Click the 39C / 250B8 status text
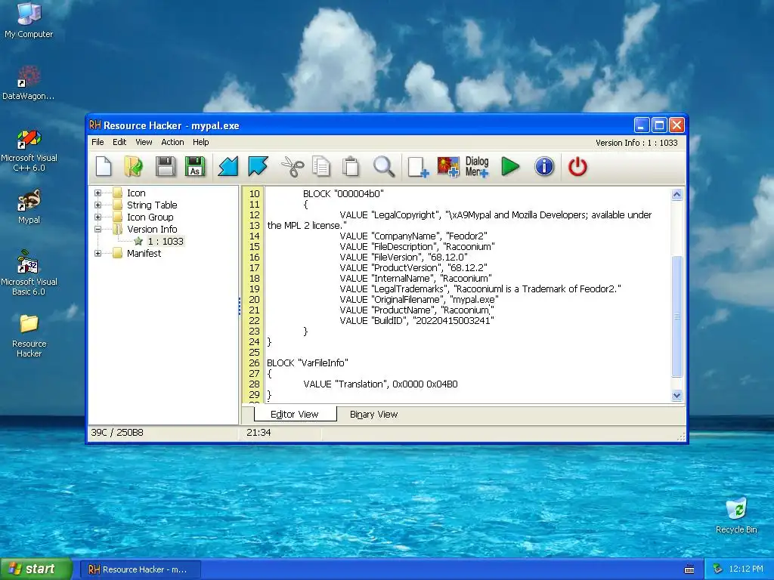Image resolution: width=774 pixels, height=580 pixels. pyautogui.click(x=117, y=433)
